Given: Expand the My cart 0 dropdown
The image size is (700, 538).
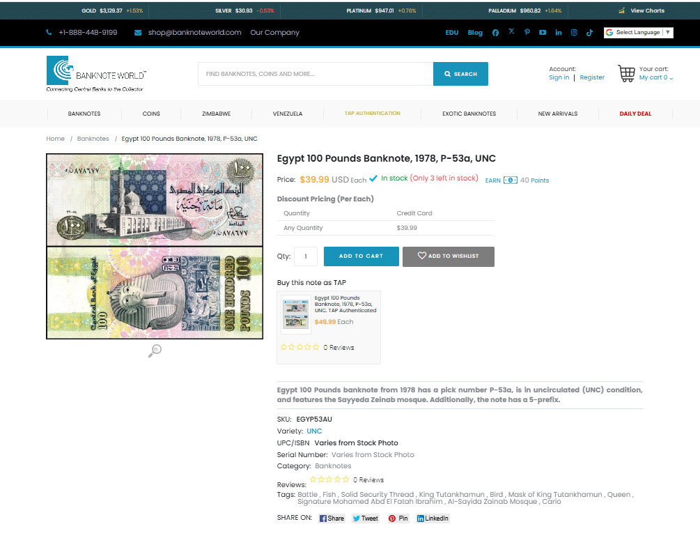Looking at the screenshot, I should [x=656, y=78].
